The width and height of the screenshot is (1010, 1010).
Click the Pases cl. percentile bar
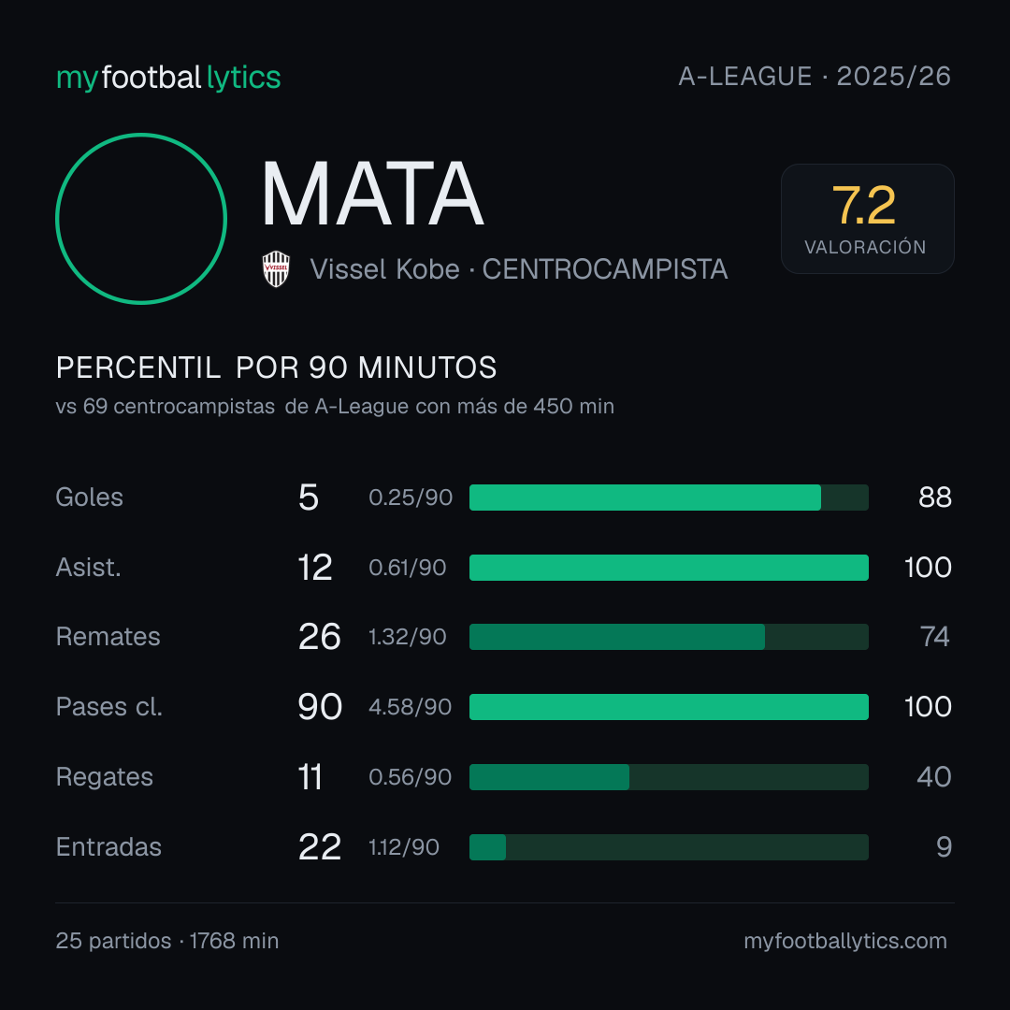[669, 707]
